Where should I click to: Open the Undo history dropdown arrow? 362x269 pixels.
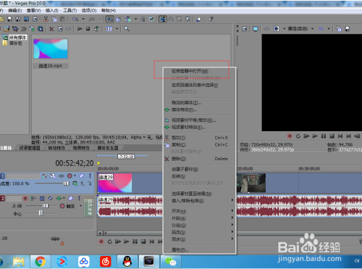coord(83,19)
